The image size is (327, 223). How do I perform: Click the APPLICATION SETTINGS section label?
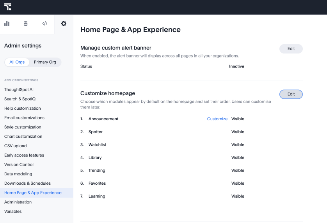pos(21,80)
